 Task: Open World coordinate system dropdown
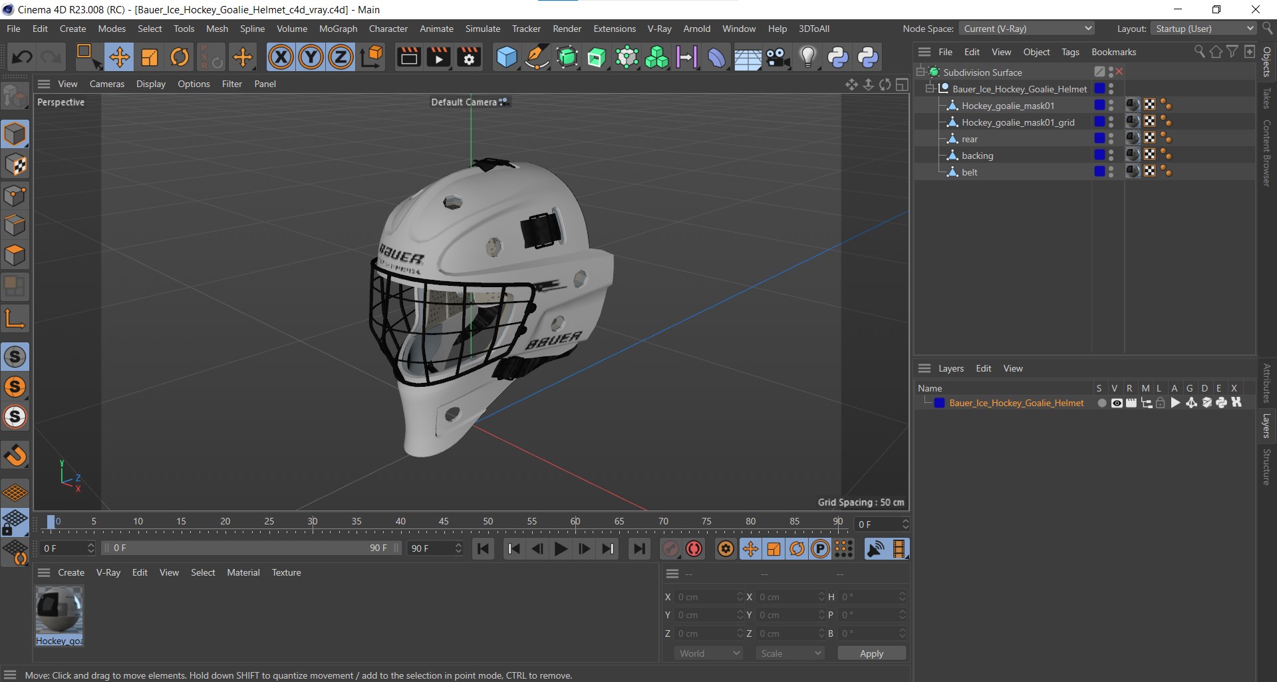click(709, 653)
